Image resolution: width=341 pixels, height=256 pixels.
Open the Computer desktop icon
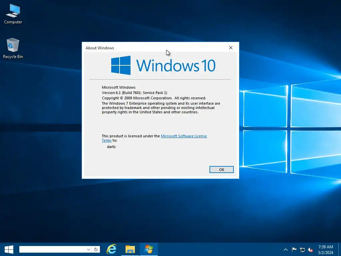pyautogui.click(x=13, y=14)
